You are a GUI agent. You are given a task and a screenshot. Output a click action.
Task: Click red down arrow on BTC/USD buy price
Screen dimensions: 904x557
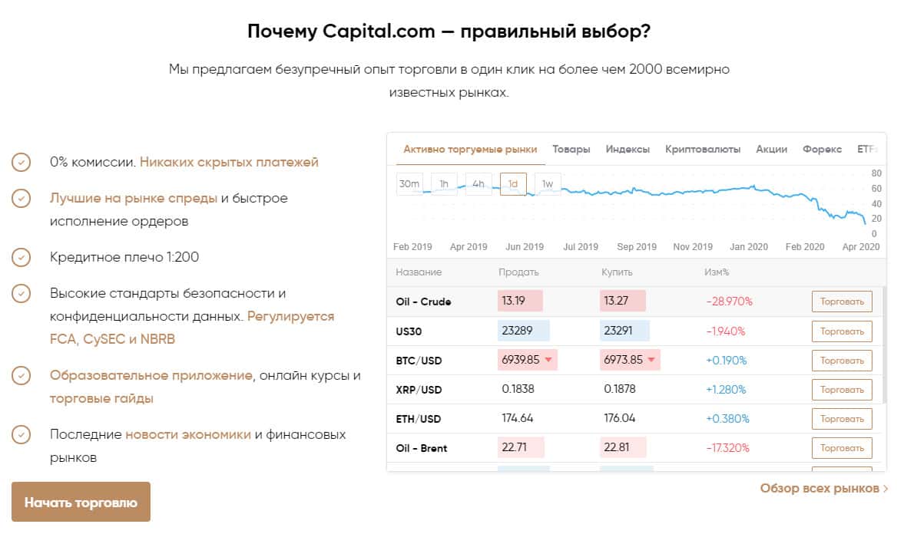pos(651,360)
